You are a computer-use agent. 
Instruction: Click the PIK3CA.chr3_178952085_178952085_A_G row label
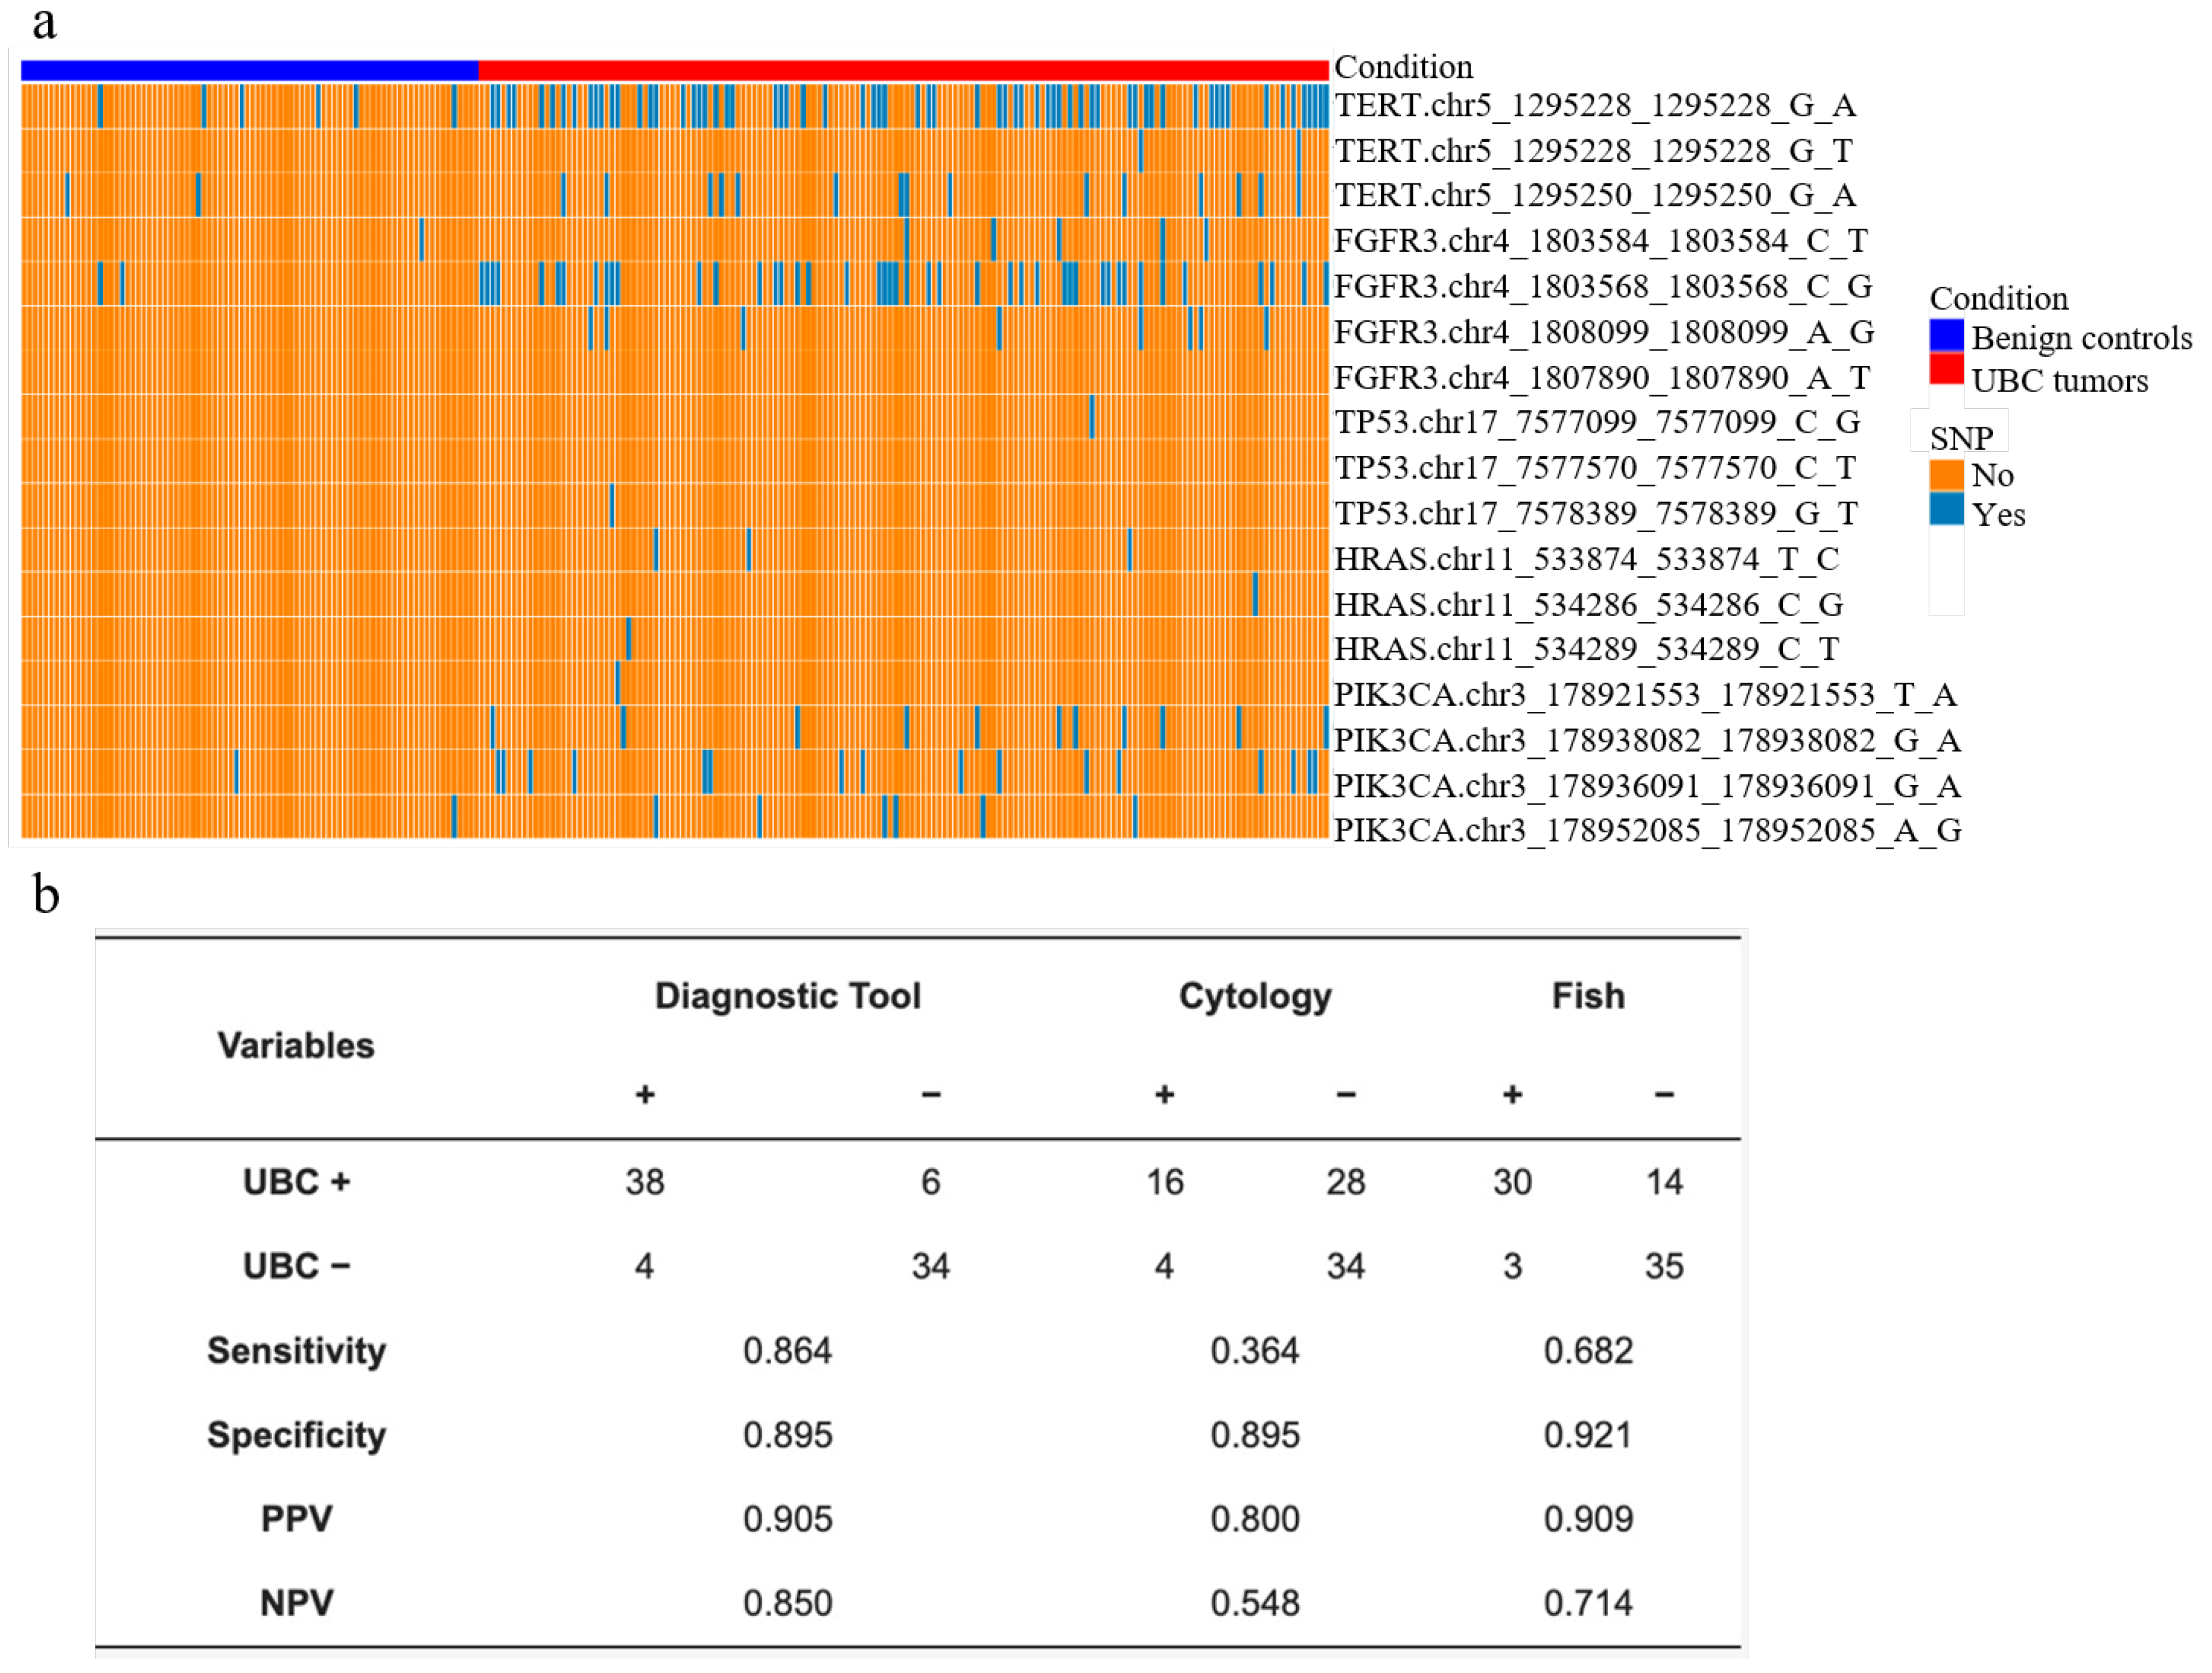1647,831
